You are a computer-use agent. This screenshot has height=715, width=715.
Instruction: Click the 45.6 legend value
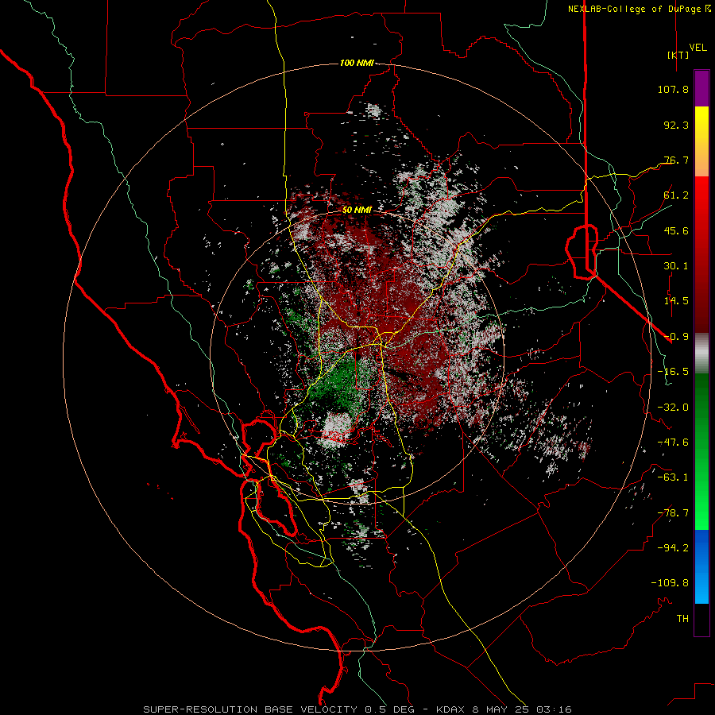click(676, 230)
